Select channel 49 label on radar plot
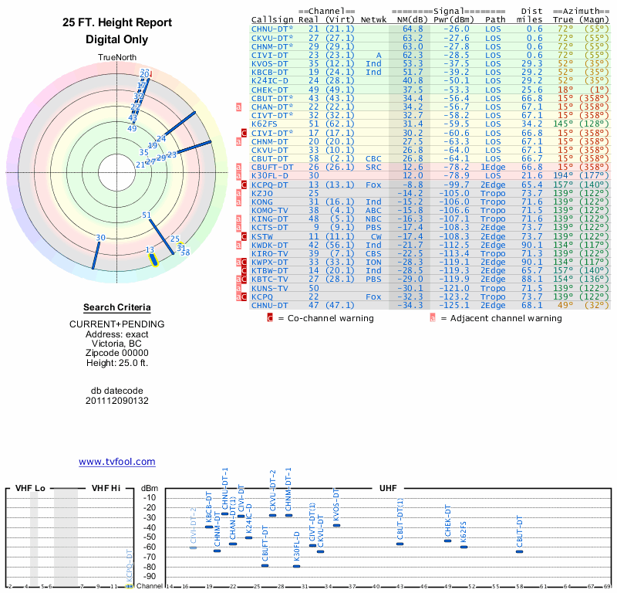The height and width of the screenshot is (593, 617). (132, 128)
